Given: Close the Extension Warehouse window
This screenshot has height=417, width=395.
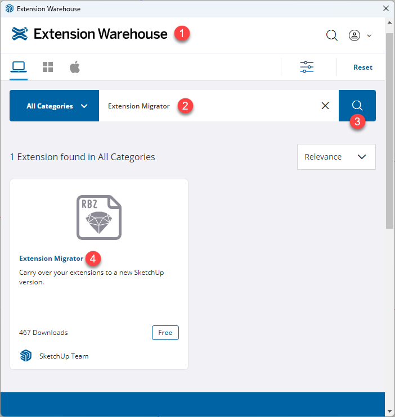Looking at the screenshot, I should [x=385, y=8].
